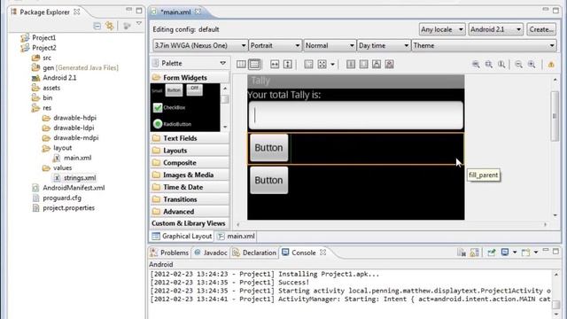Select strings.xml in Package Explorer
The width and height of the screenshot is (567, 319).
click(75, 178)
